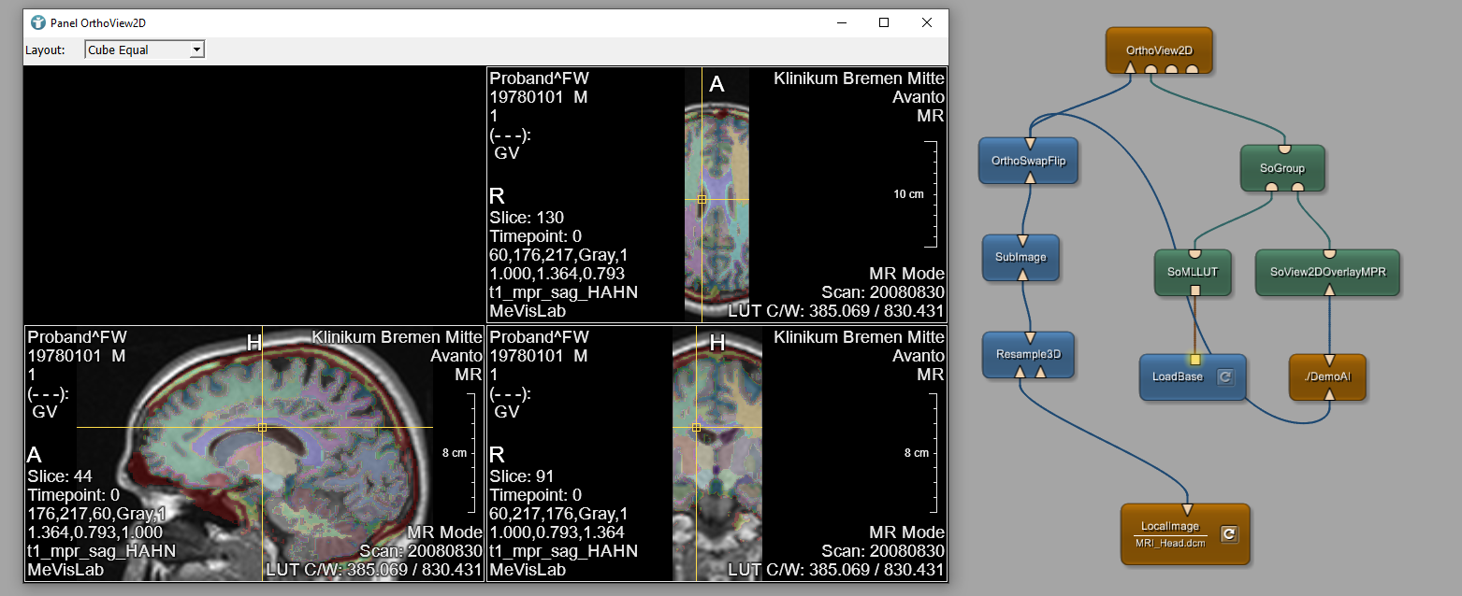This screenshot has width=1462, height=596.
Task: Click the sagittal view crosshair marker
Action: tap(262, 427)
